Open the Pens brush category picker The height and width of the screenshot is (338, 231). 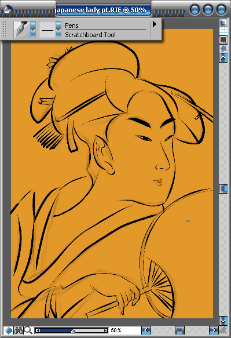coord(22,30)
